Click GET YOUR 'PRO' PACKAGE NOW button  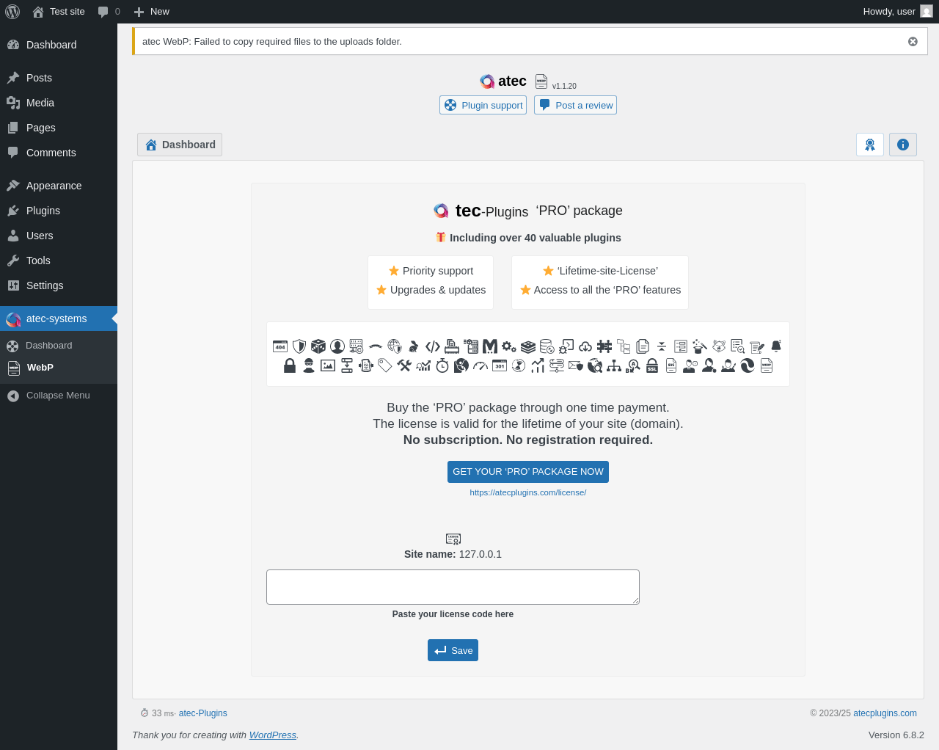point(528,472)
